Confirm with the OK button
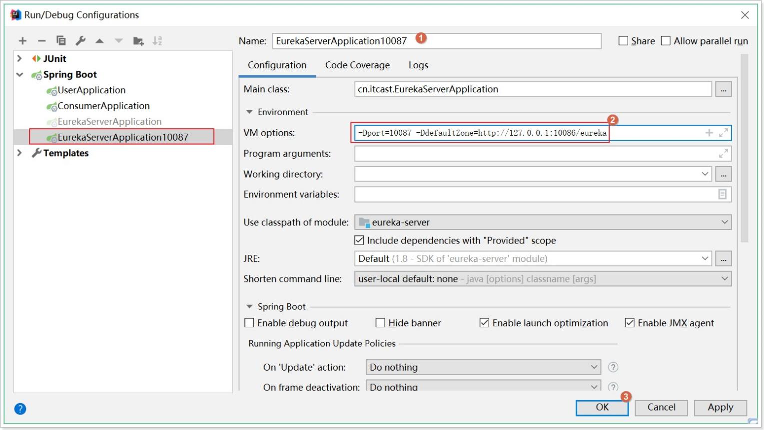This screenshot has width=764, height=430. [602, 408]
